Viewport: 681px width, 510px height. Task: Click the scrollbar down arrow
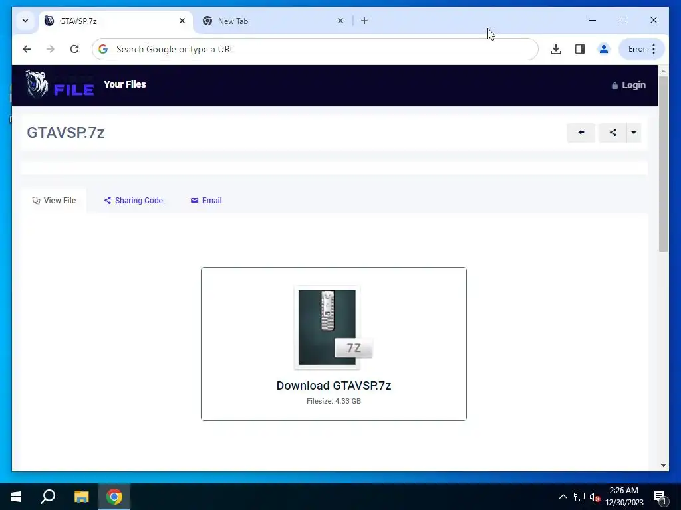pos(663,466)
